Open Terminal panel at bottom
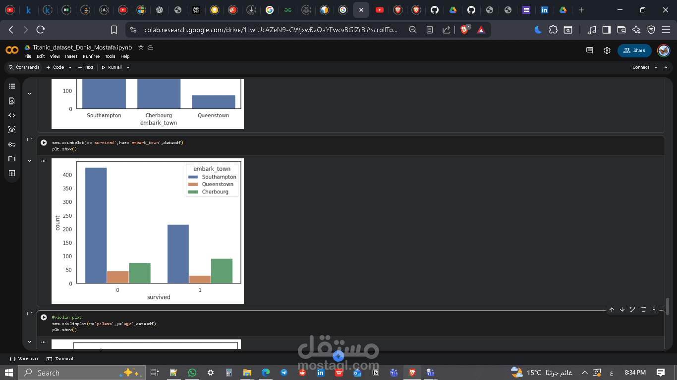The image size is (677, 380). (x=60, y=359)
